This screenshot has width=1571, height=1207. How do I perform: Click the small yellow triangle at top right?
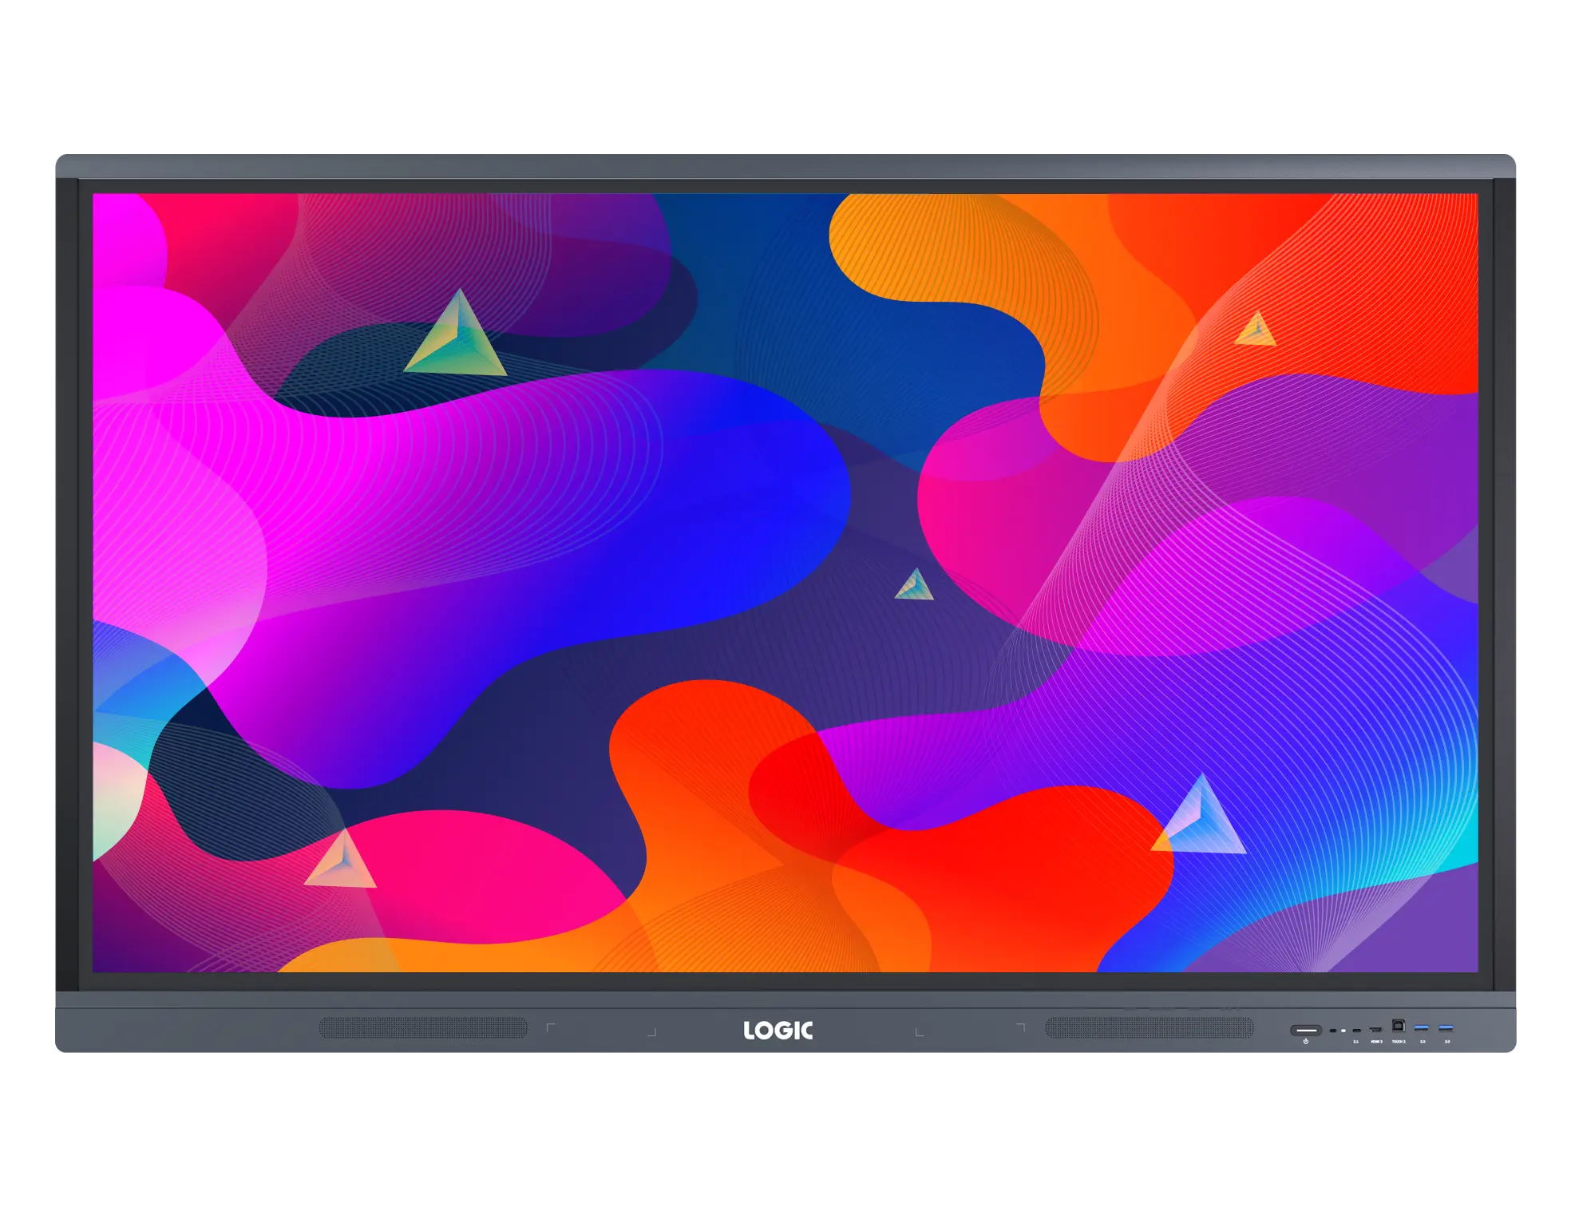click(x=1256, y=331)
